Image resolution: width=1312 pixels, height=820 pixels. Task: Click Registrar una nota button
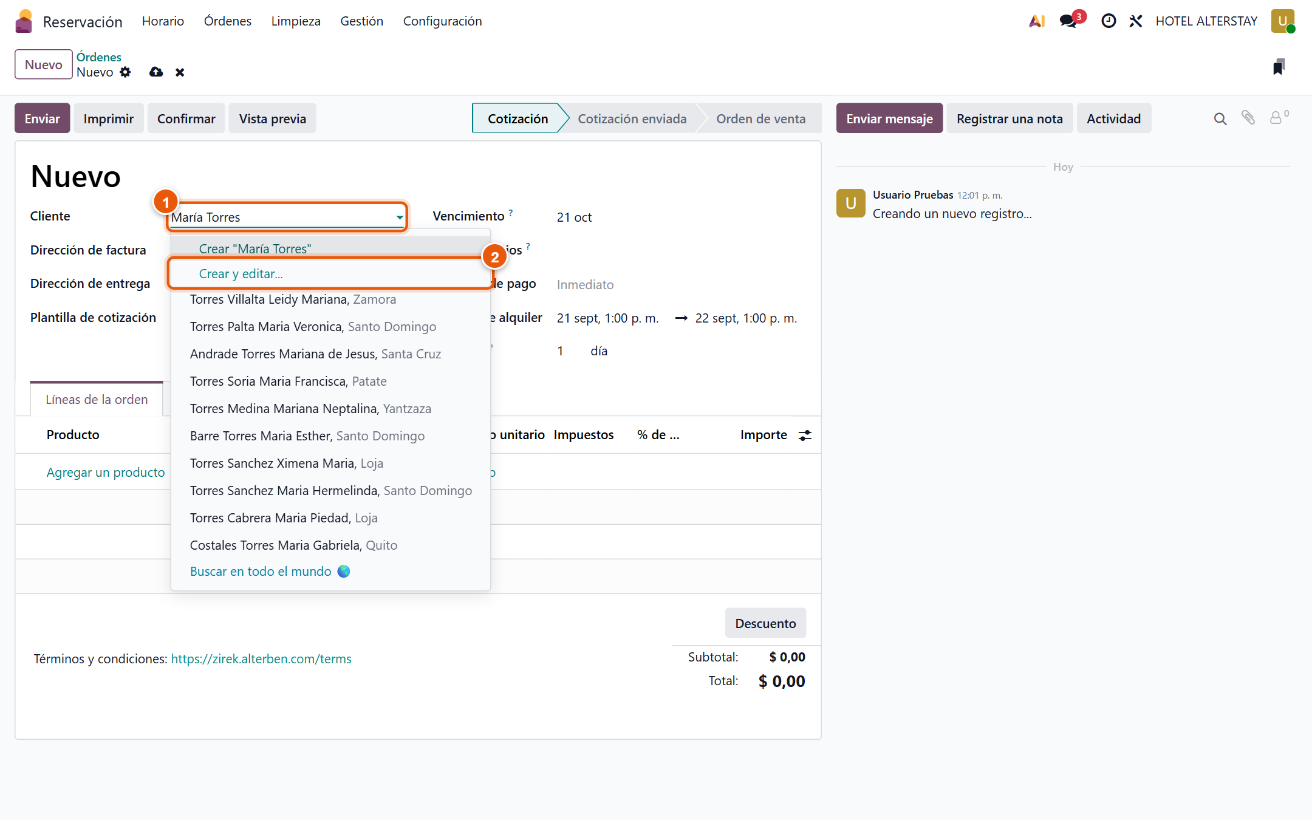[1010, 118]
